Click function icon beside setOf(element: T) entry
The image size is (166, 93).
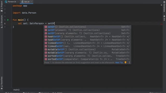[x=46, y=30]
